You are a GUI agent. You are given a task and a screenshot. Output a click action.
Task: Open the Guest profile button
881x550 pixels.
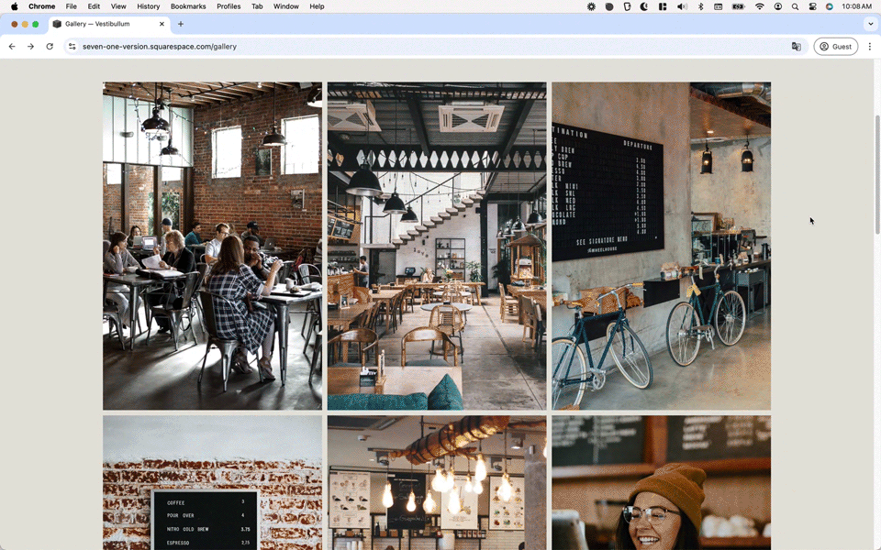click(835, 47)
